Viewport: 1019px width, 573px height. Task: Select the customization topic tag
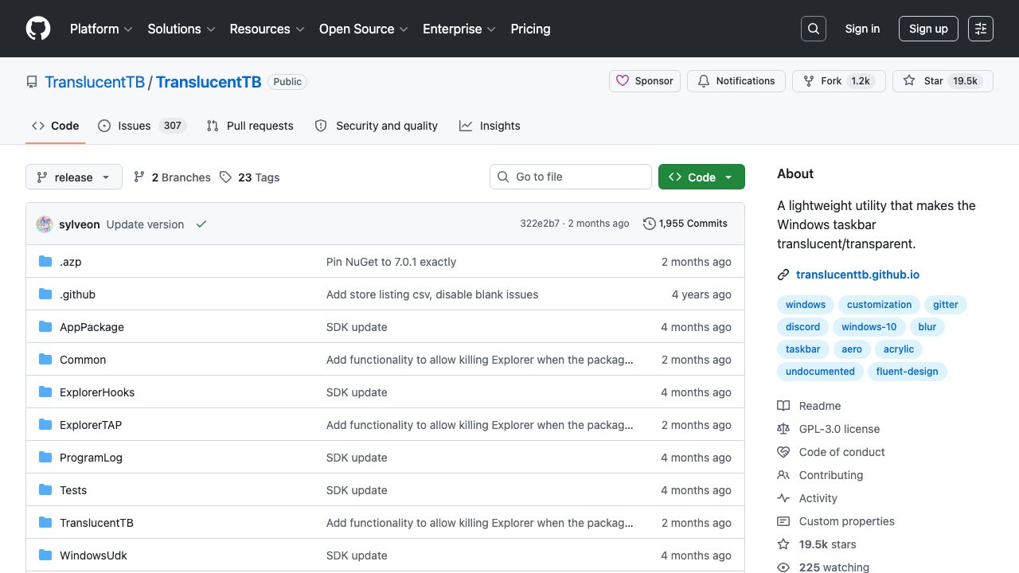pyautogui.click(x=879, y=305)
